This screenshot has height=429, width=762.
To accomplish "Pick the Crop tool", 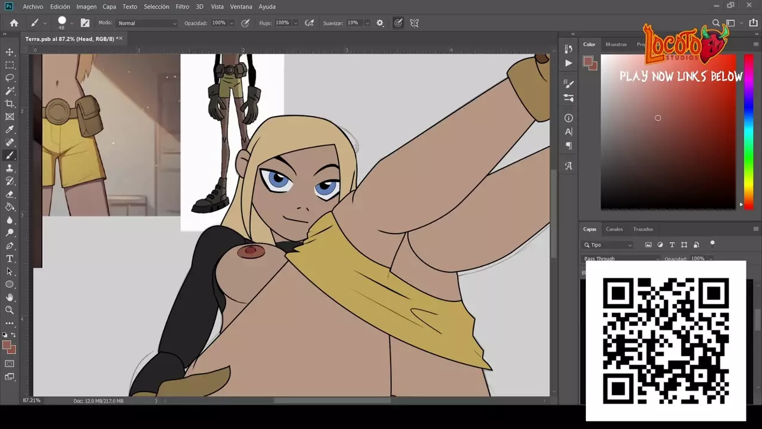I will click(x=10, y=104).
